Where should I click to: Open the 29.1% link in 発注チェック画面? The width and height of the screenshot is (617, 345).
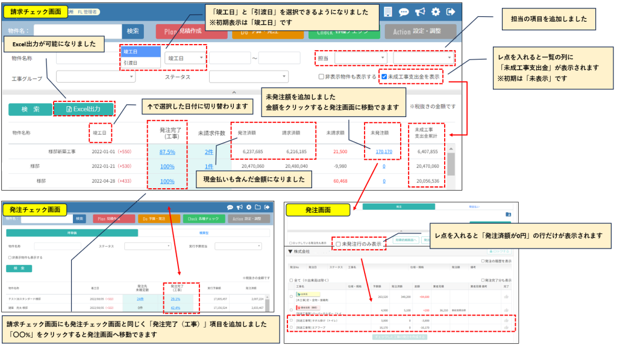pos(175,299)
